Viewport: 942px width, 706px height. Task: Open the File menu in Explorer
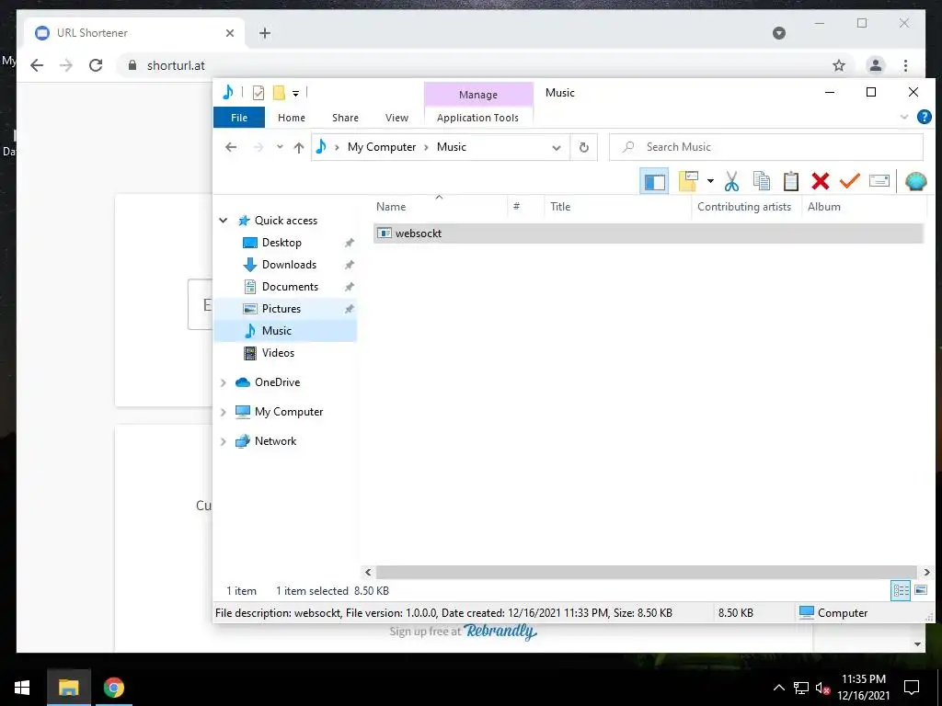coord(239,118)
